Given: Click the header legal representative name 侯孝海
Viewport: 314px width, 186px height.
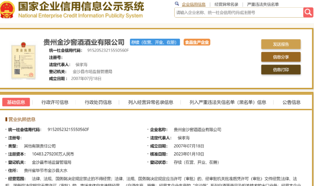Looking at the screenshot, I should pyautogui.click(x=81, y=65).
